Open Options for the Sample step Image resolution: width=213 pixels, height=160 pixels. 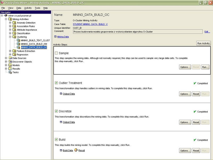(x=185, y=67)
